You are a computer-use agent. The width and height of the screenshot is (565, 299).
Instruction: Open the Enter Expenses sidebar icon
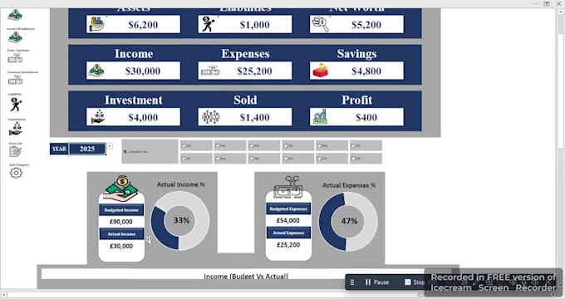coord(15,58)
